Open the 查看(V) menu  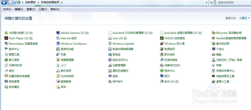click(31, 9)
